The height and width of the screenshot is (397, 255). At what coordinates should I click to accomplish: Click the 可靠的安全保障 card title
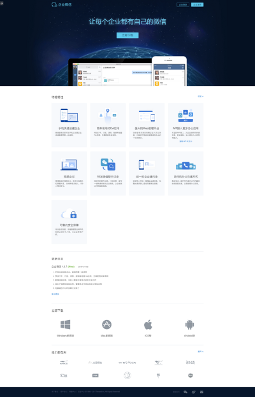click(69, 225)
